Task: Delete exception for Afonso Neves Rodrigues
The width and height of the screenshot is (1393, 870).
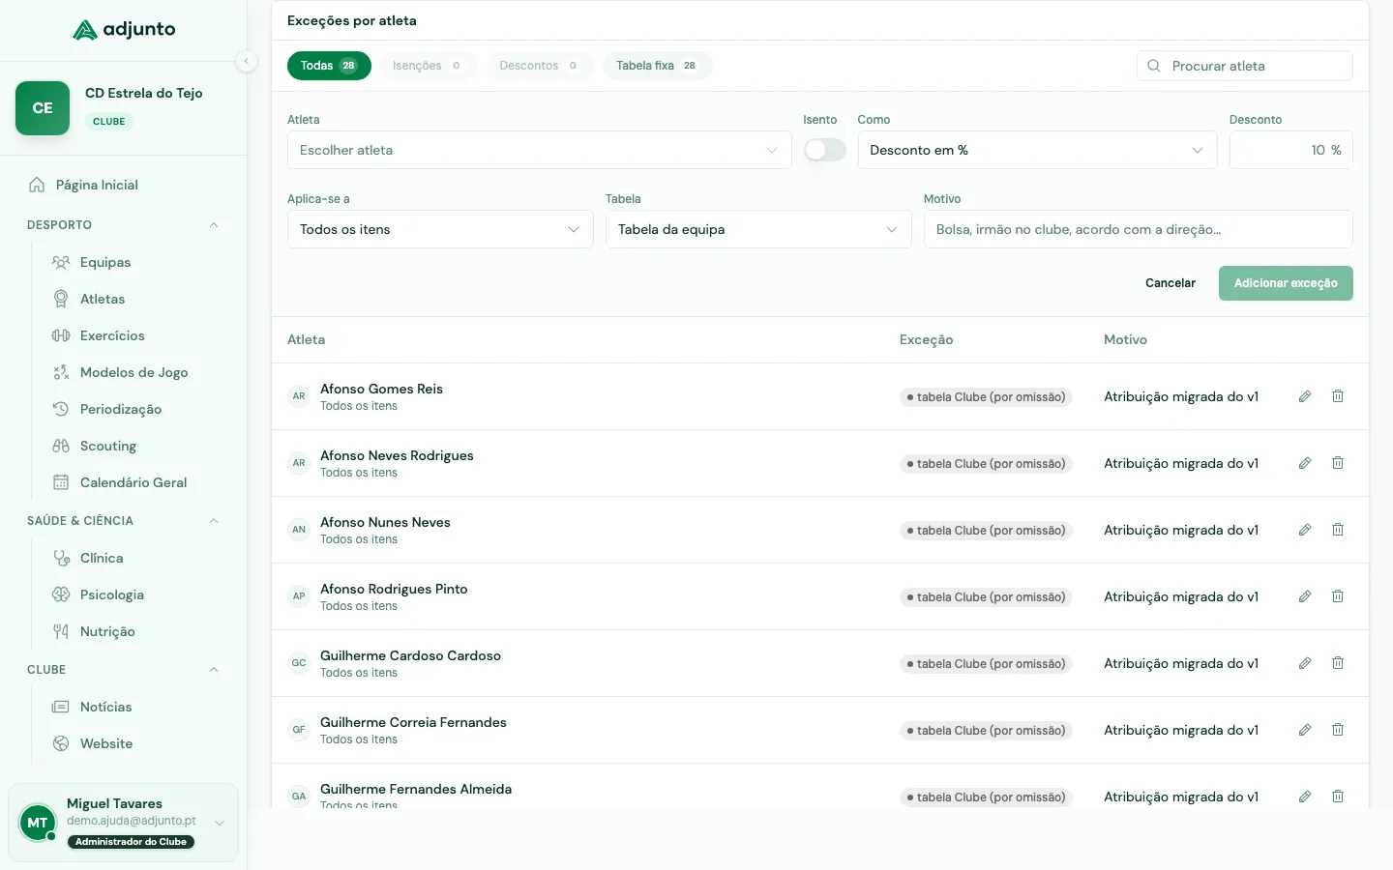Action: click(1338, 463)
